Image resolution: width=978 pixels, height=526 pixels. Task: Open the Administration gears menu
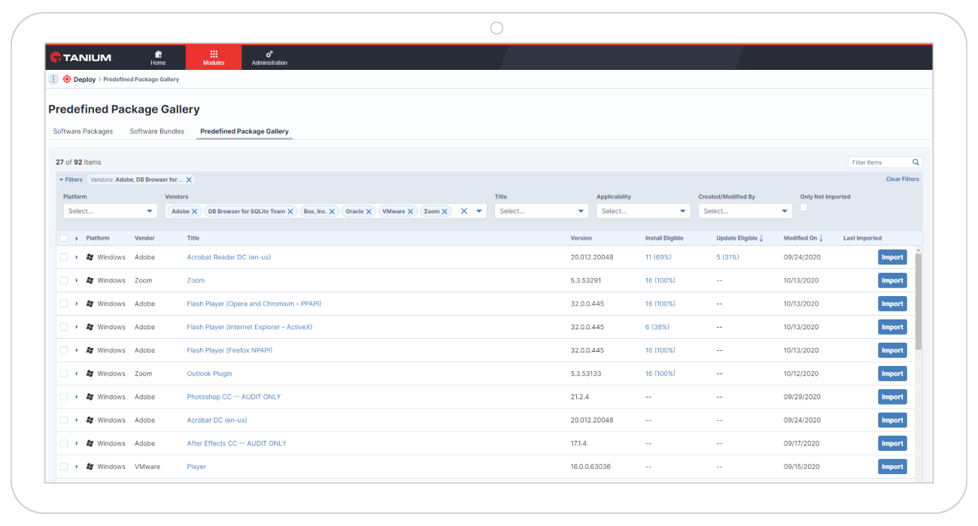pyautogui.click(x=269, y=58)
